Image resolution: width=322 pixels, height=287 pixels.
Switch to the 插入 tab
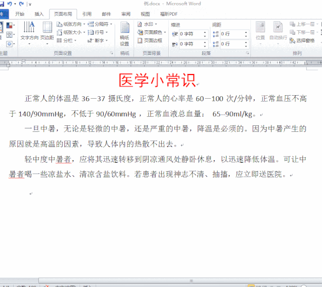tap(39, 14)
